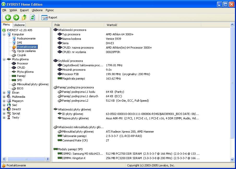Click the flame icon beside Przetaktowanie
The image size is (236, 169).
coord(14,47)
